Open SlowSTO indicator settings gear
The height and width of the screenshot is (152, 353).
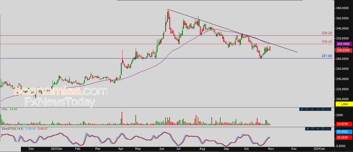click(x=323, y=129)
